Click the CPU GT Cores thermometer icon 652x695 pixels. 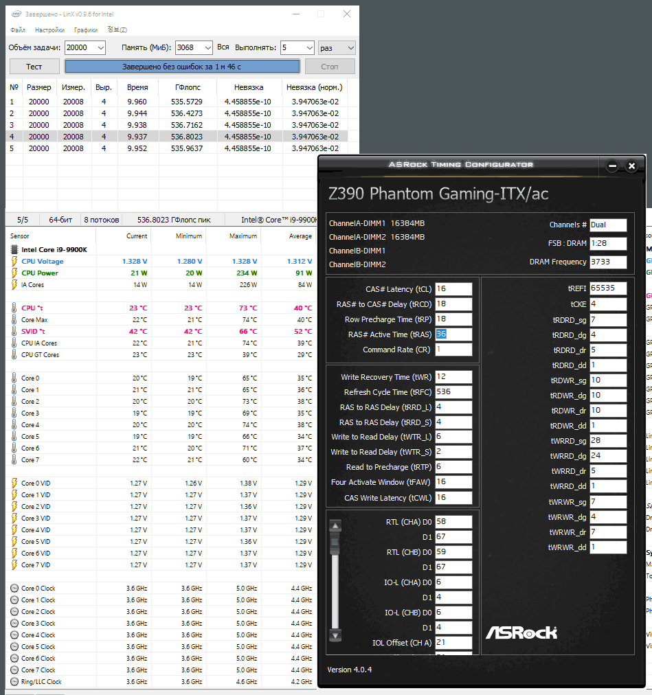[x=14, y=354]
